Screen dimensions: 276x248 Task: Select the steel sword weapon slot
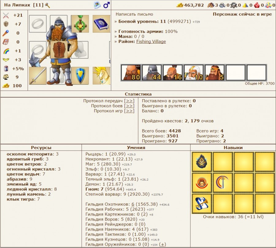point(38,76)
